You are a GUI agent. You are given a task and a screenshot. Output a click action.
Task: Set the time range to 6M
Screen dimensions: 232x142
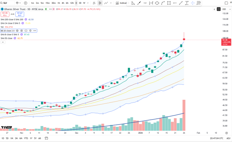pos(21,138)
